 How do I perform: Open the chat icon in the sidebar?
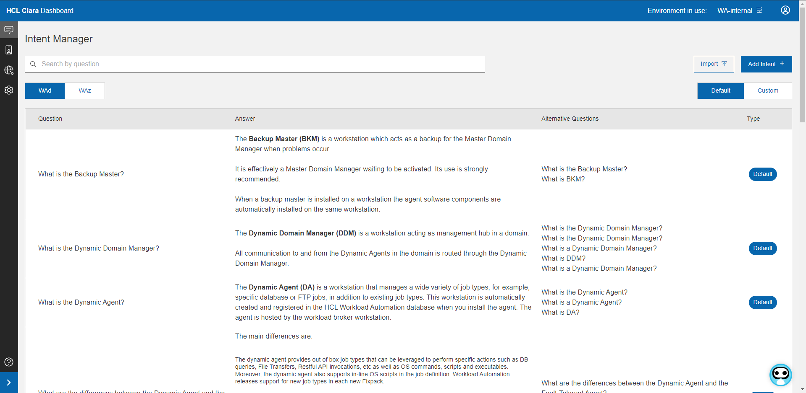(x=9, y=30)
